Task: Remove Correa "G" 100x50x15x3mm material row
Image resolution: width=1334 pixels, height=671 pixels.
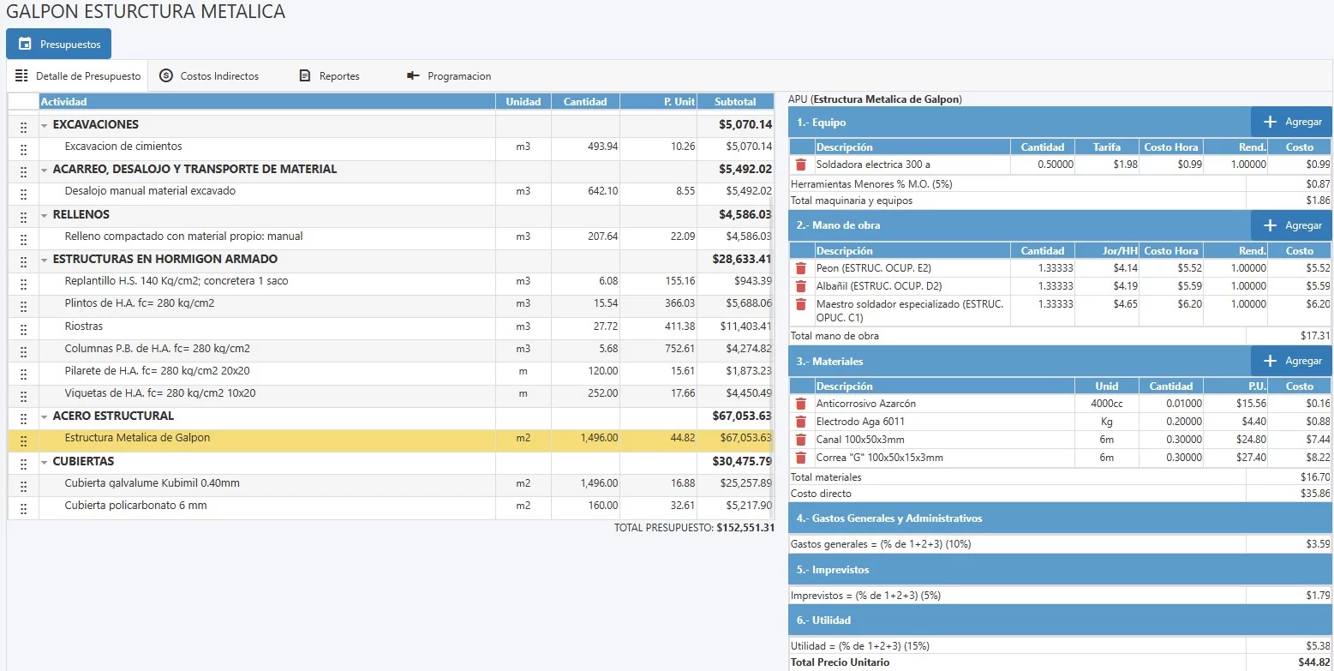Action: click(800, 458)
